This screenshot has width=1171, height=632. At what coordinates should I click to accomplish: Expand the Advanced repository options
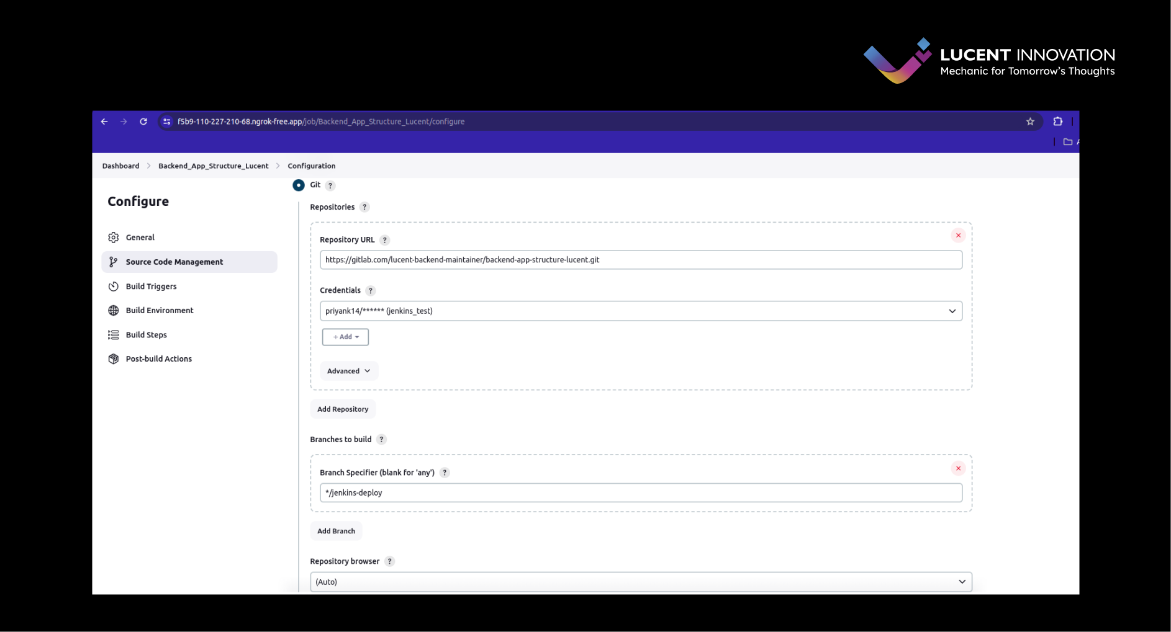(349, 371)
